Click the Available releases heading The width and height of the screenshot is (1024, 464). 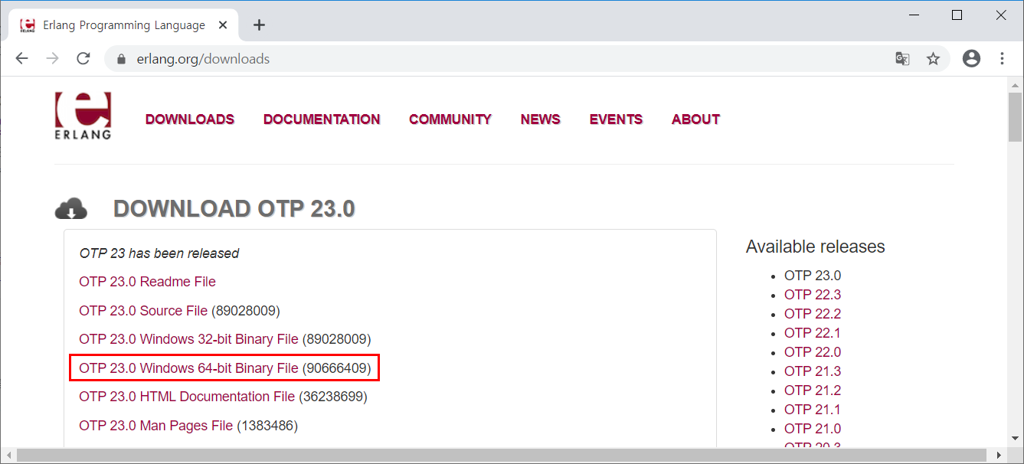point(816,247)
